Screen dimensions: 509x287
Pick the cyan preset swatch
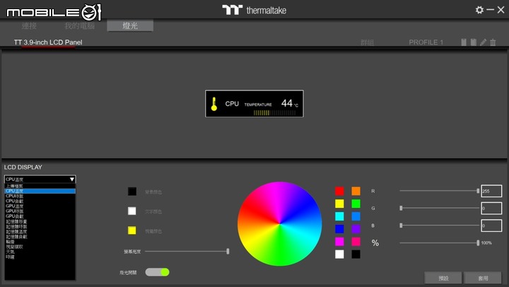[339, 216]
